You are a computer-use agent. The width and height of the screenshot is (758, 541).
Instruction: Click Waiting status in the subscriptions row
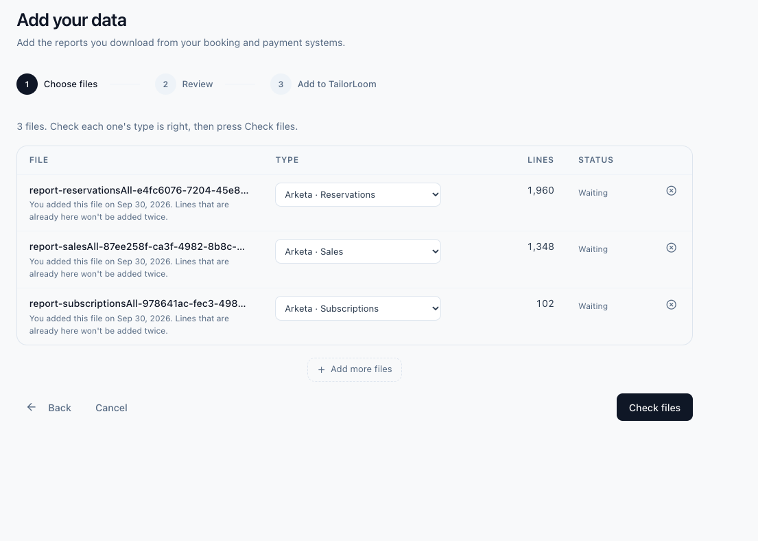click(593, 306)
